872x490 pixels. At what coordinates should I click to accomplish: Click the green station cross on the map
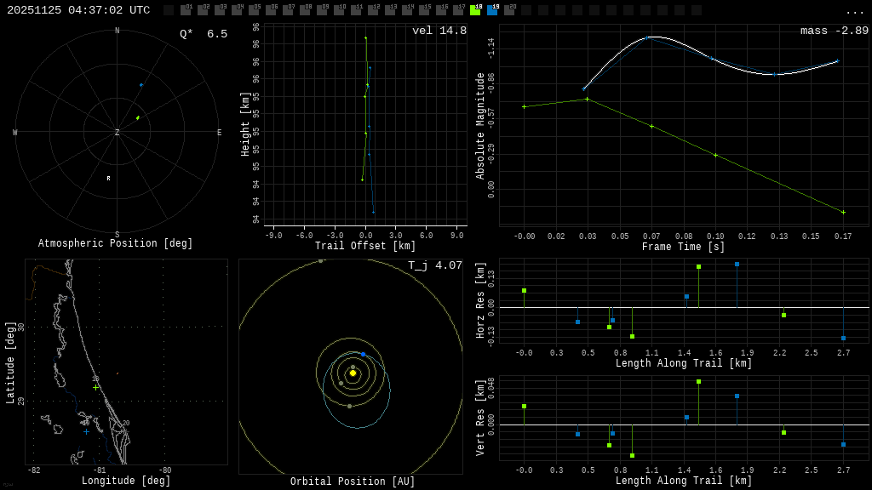[x=95, y=387]
